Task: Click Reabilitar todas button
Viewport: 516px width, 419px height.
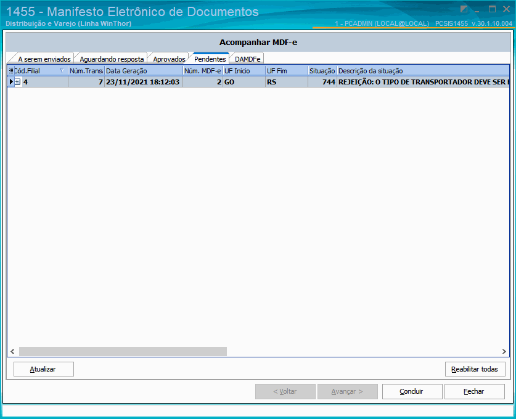Action: pos(475,369)
